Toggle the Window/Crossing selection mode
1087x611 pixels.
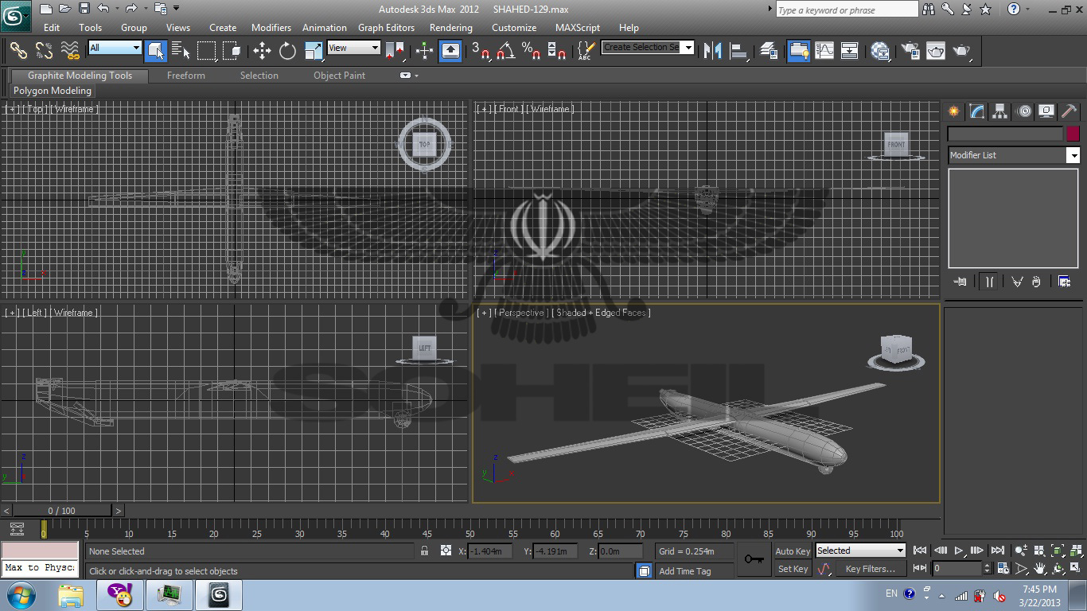pos(232,51)
